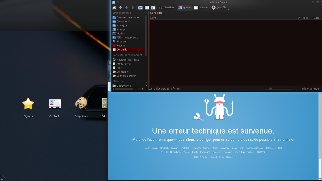Click the Help link on Twitter page
The image size is (322, 181).
pos(221,157)
